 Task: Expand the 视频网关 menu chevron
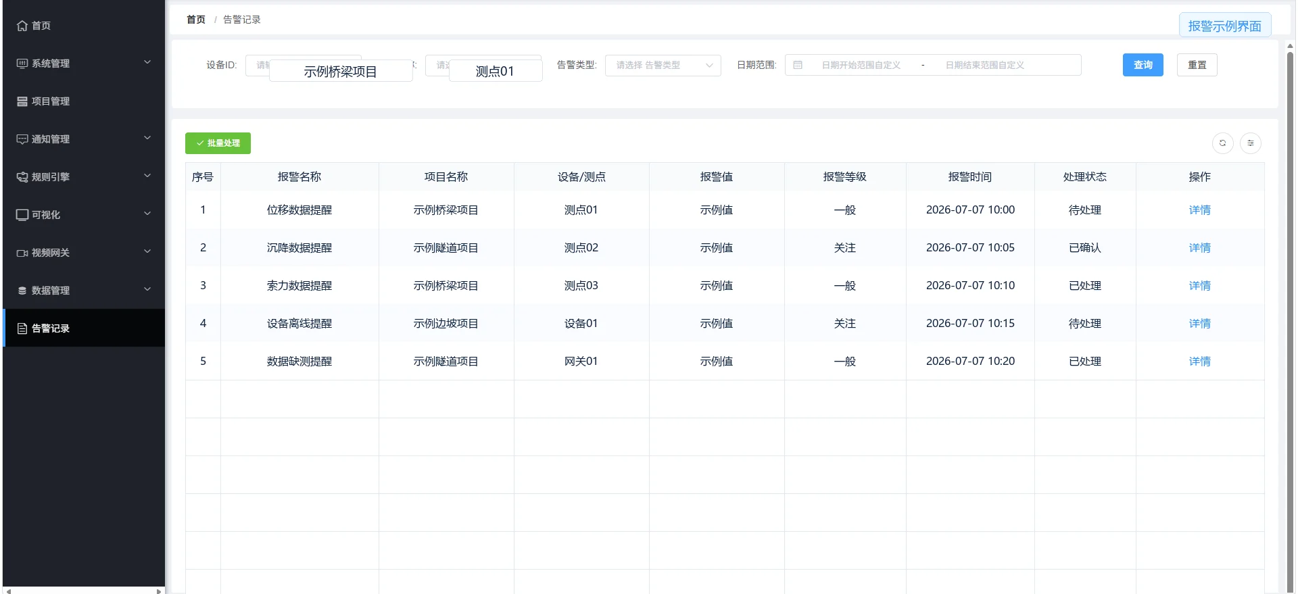click(x=147, y=251)
